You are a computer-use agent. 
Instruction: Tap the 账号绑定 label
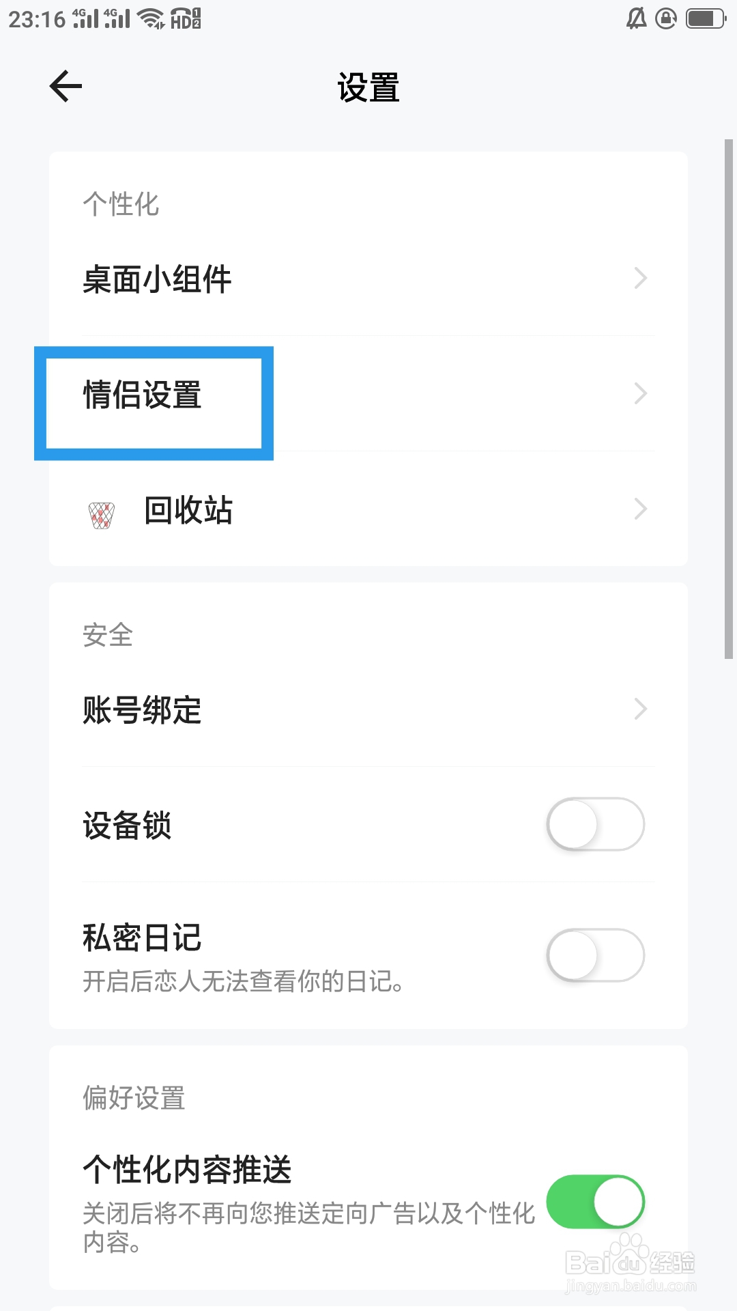(142, 710)
